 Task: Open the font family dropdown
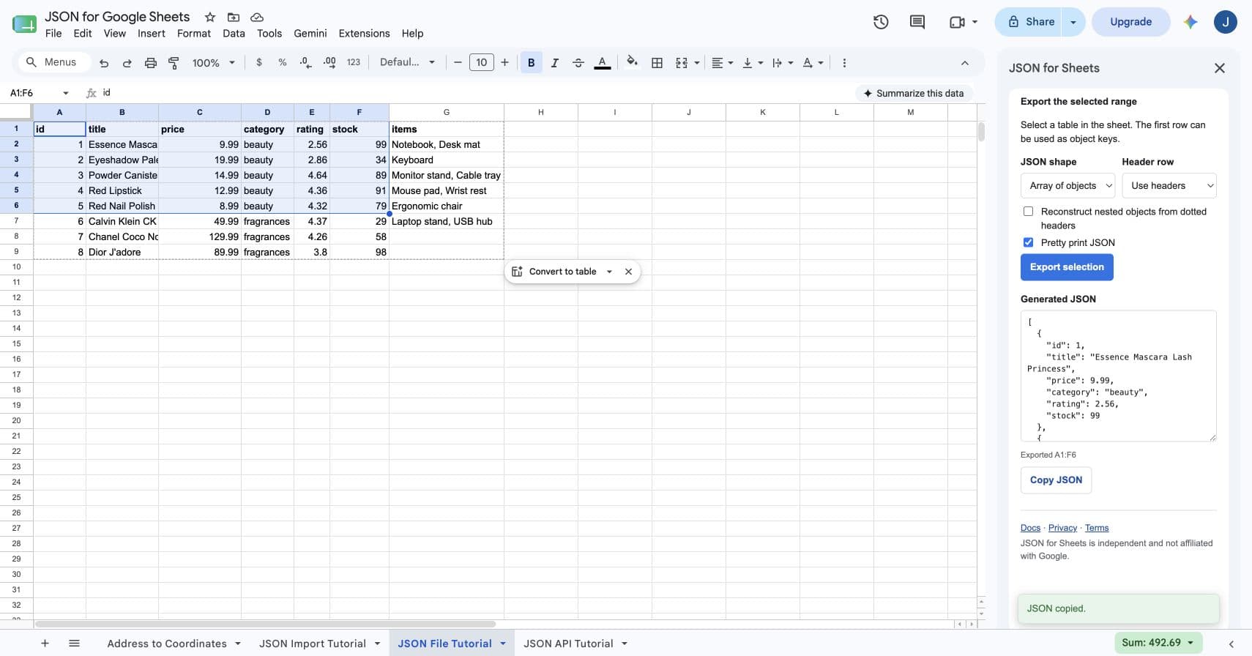tap(407, 62)
